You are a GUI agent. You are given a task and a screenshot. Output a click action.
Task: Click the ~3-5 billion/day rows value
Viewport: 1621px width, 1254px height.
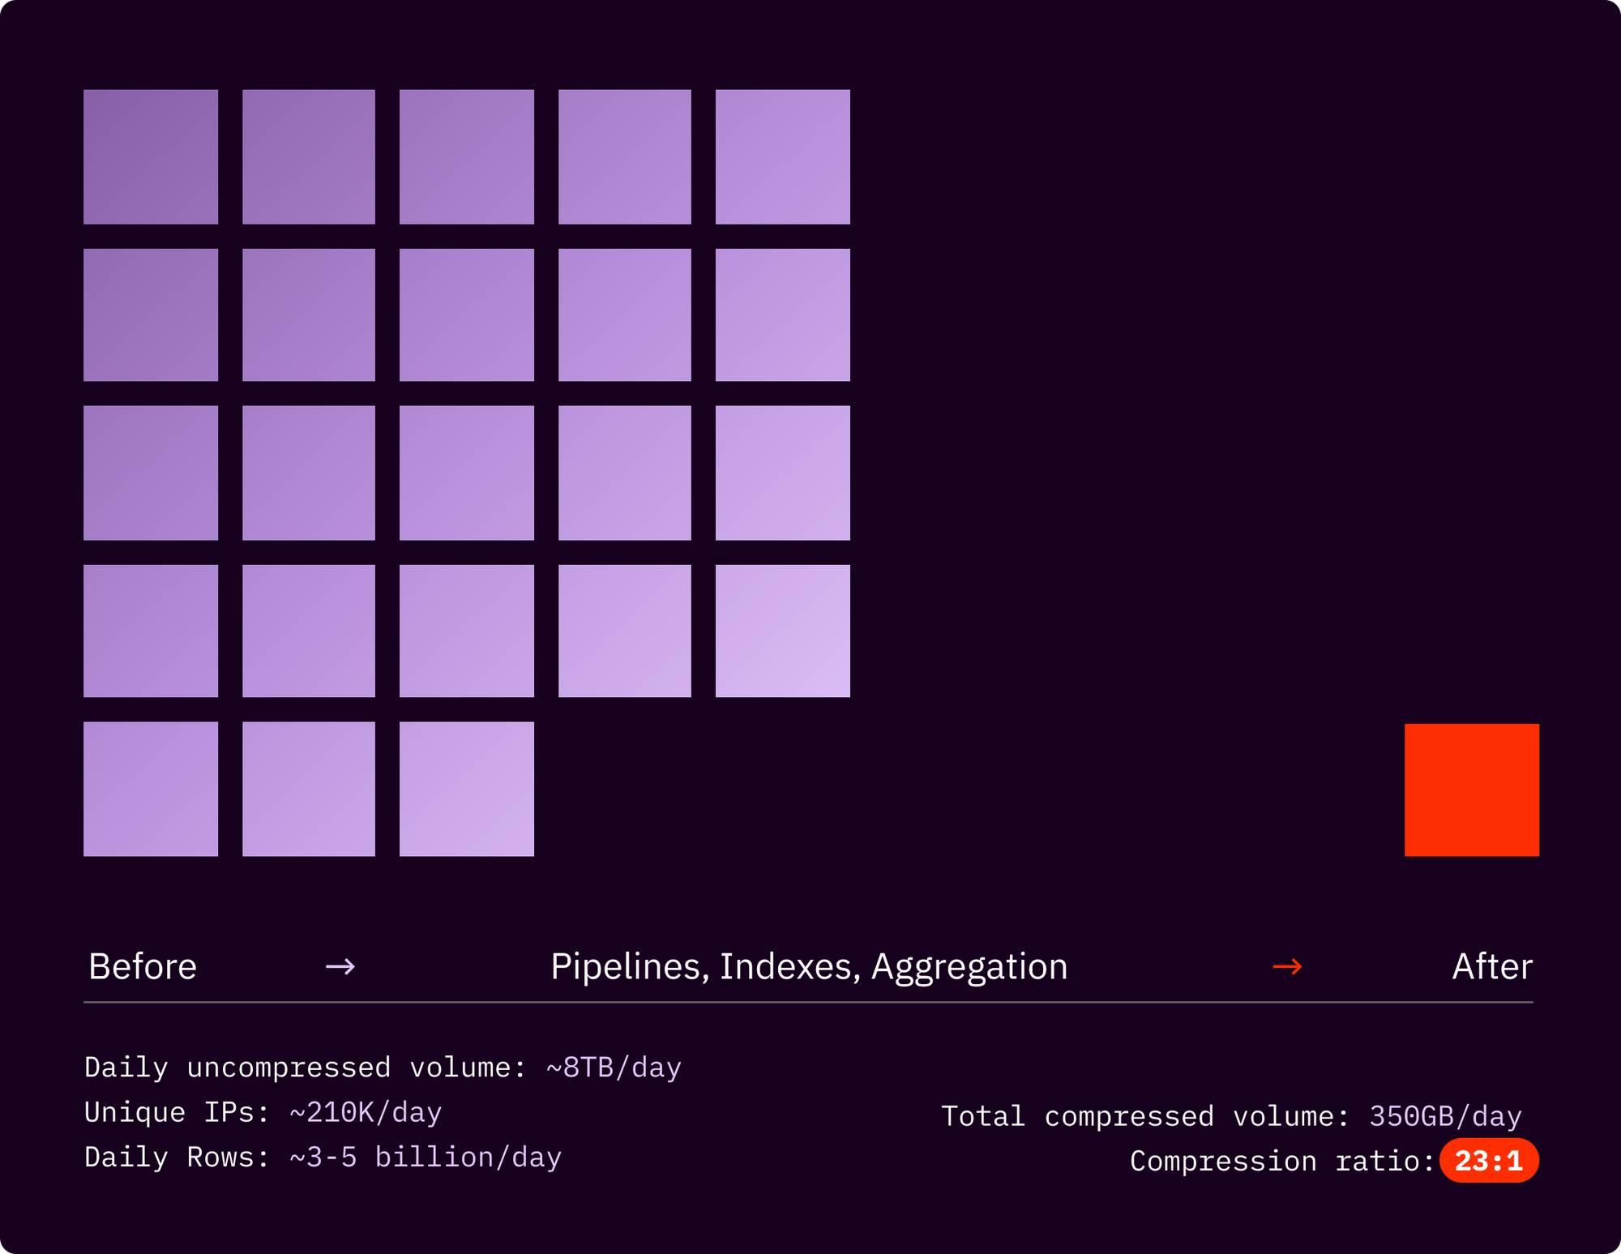pos(426,1157)
